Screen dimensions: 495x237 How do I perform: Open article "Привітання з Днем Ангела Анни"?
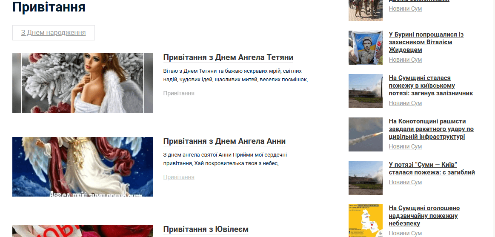(x=224, y=141)
